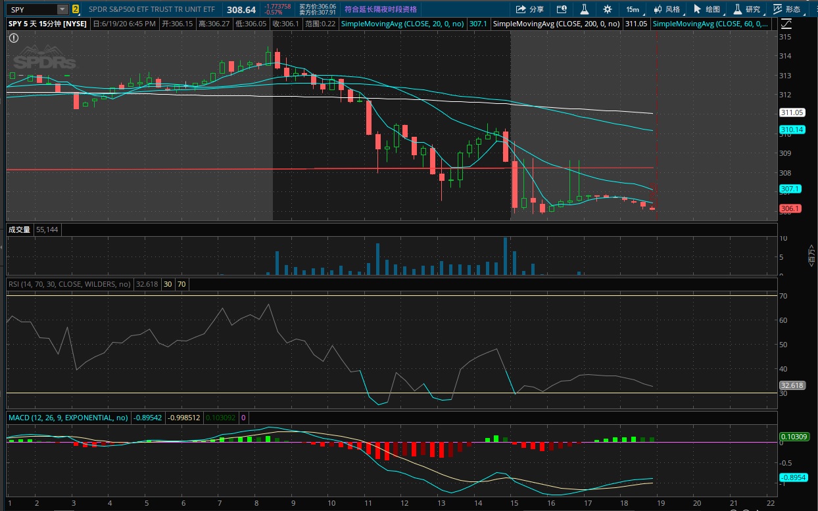Click the 311.05 SMA 200 value in header
Screen dimensions: 818x511
point(636,24)
